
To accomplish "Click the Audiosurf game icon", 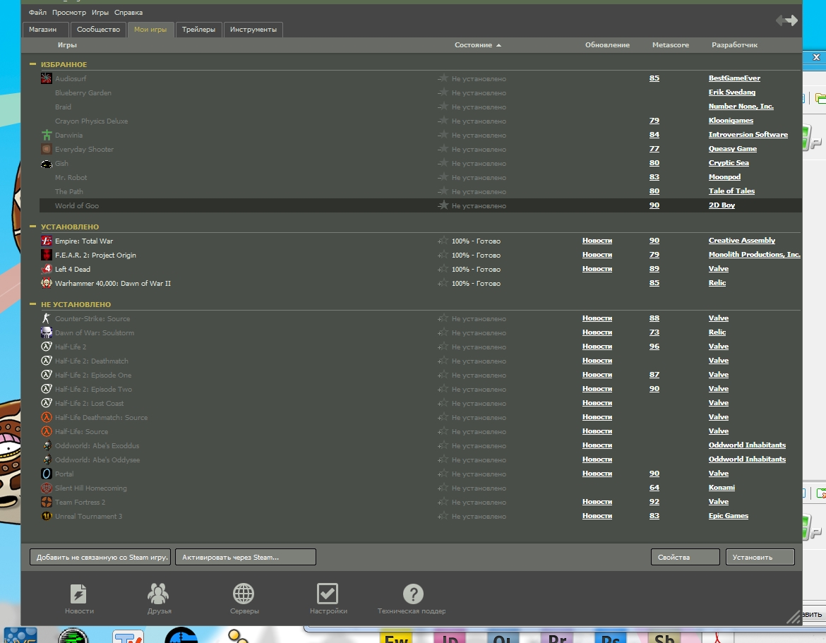I will [47, 78].
